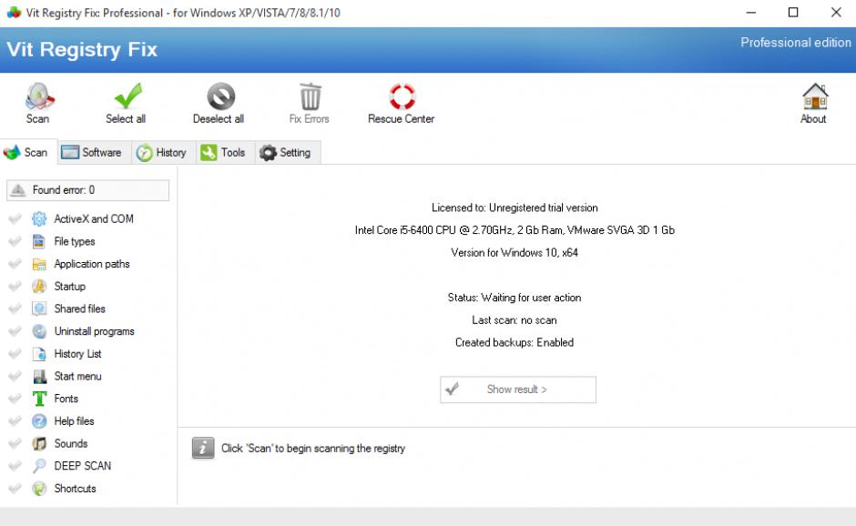The image size is (856, 526).
Task: Click the Show result button
Action: [517, 389]
